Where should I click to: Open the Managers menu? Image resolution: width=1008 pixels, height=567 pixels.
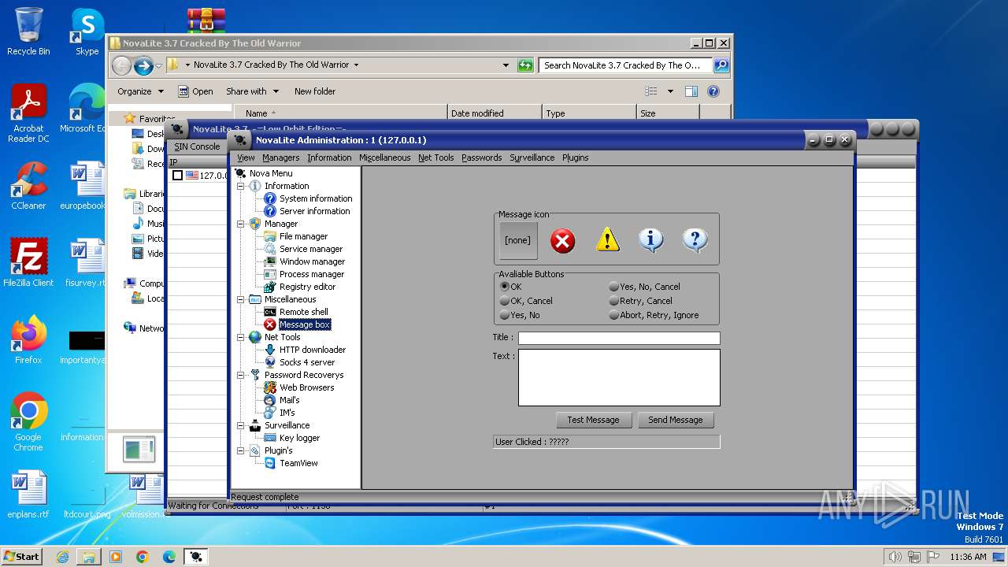pyautogui.click(x=281, y=157)
